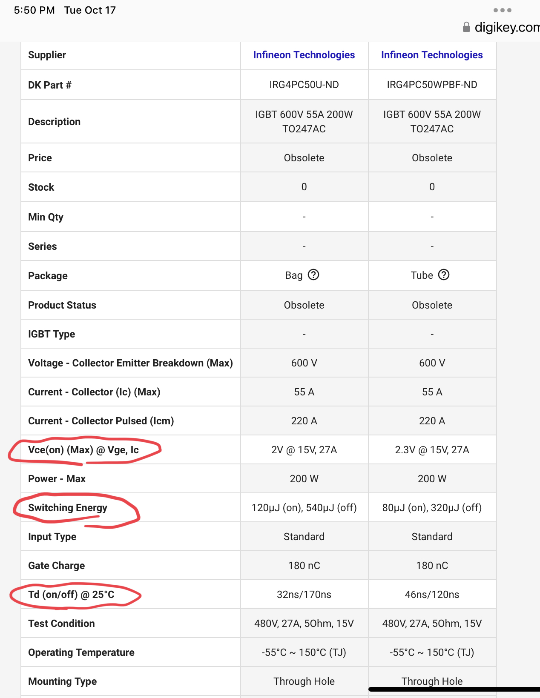The image size is (540, 698).
Task: Tap the help icon next to Bag
Action: tap(313, 275)
